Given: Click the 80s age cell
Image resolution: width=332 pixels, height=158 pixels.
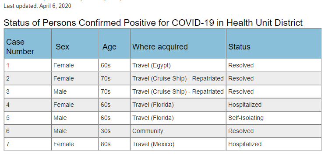Looking at the screenshot, I should point(114,144).
